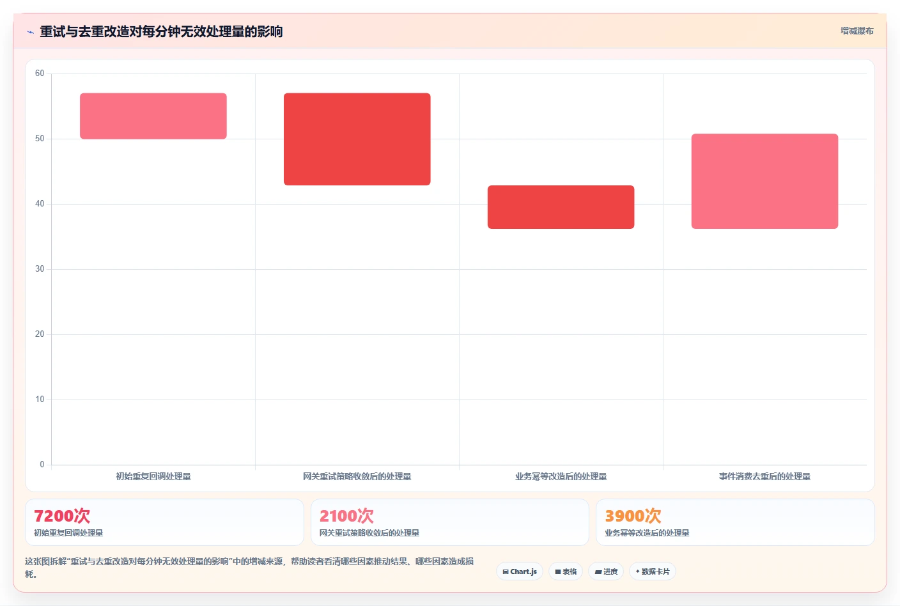
Task: Click the 增减瀑布 label in the header
Action: [x=857, y=31]
